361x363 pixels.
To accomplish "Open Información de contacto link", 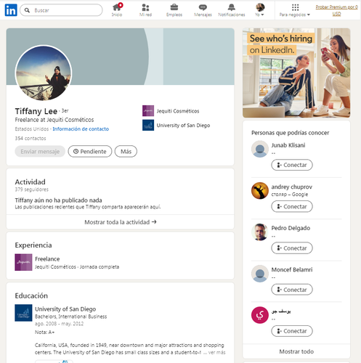I will coord(81,129).
